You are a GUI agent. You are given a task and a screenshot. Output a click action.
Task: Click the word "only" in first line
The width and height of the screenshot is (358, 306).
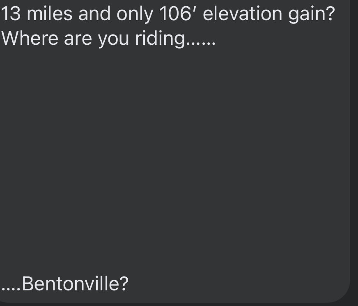coord(135,14)
